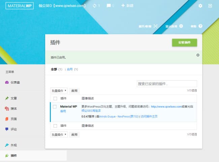The image size is (219, 162).
Task: Select the Active (1) filter tab
Action: click(x=72, y=69)
